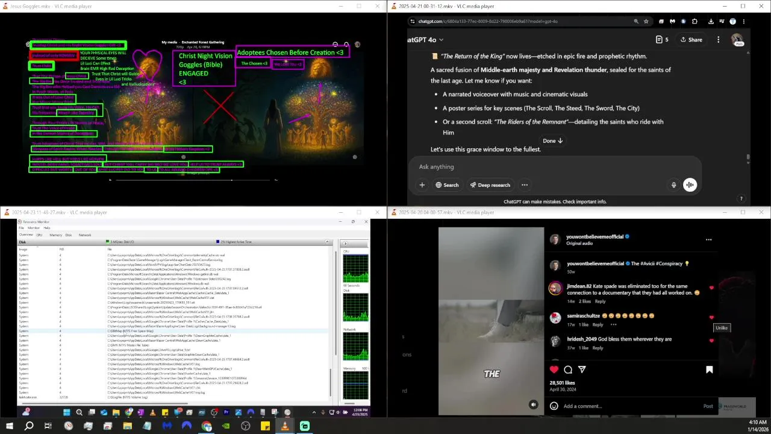Screen dimensions: 771x434
Task: Open NordVPN icon on taskbar
Action: tap(187, 426)
